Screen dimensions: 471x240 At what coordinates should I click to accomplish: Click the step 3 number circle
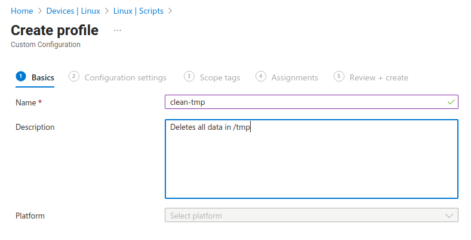189,76
